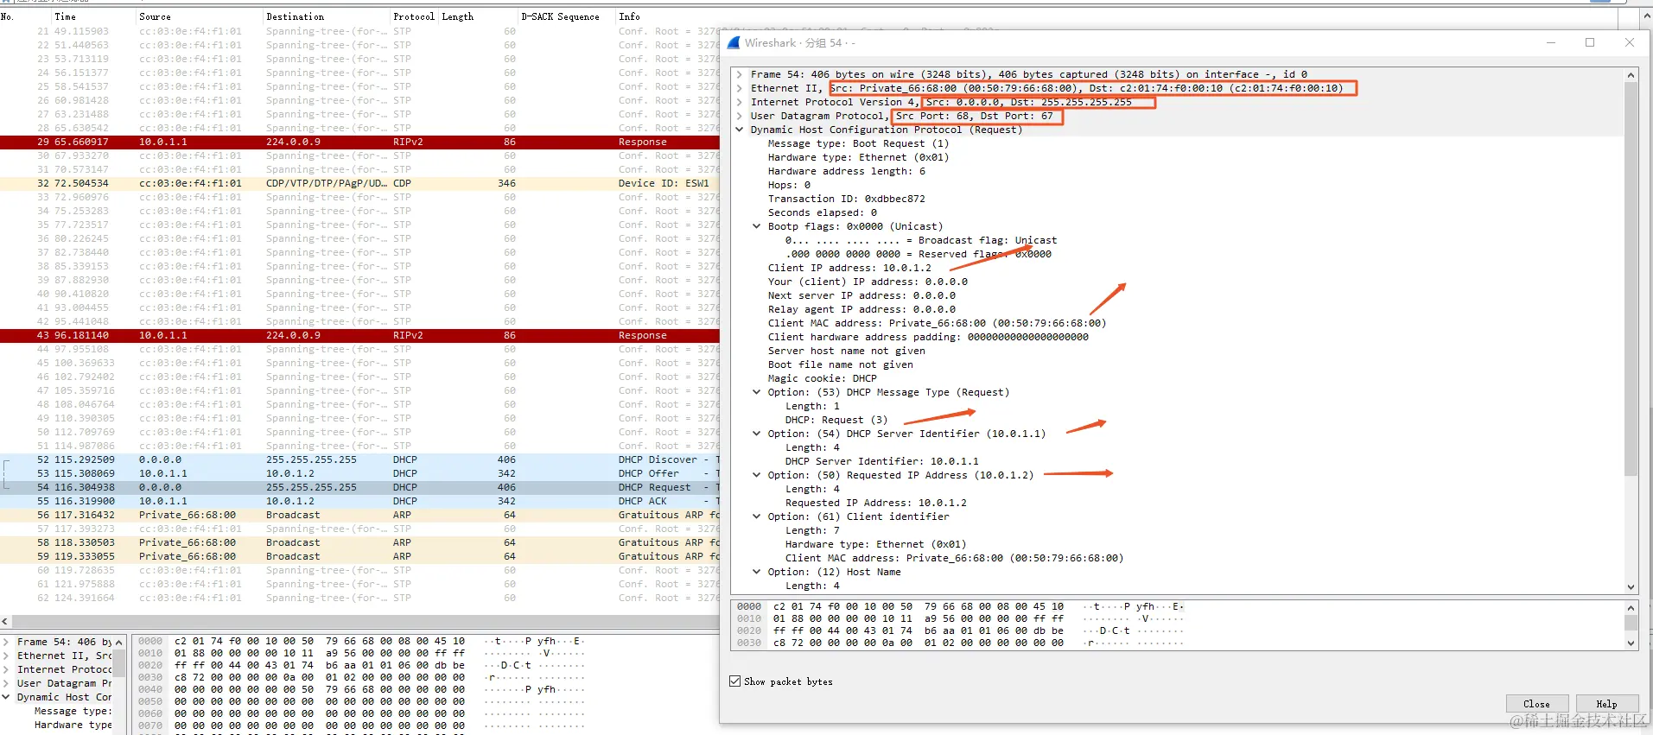
Task: Select Magic cookie: DHCP line
Action: pyautogui.click(x=822, y=378)
